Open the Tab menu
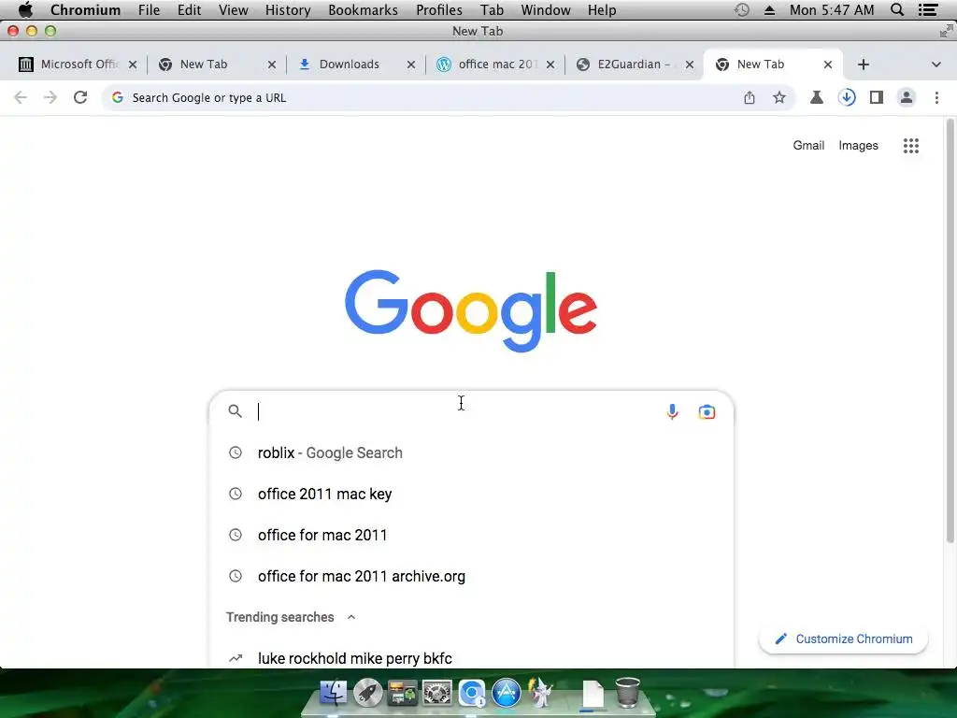Viewport: 957px width, 718px height. [x=492, y=9]
